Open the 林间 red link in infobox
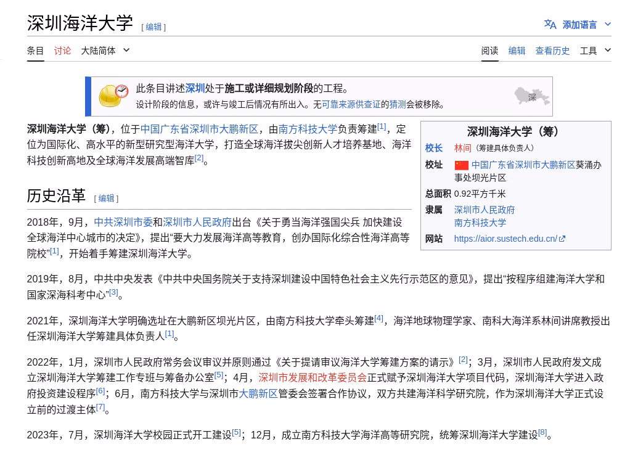Viewport: 630px width, 460px height. (462, 148)
